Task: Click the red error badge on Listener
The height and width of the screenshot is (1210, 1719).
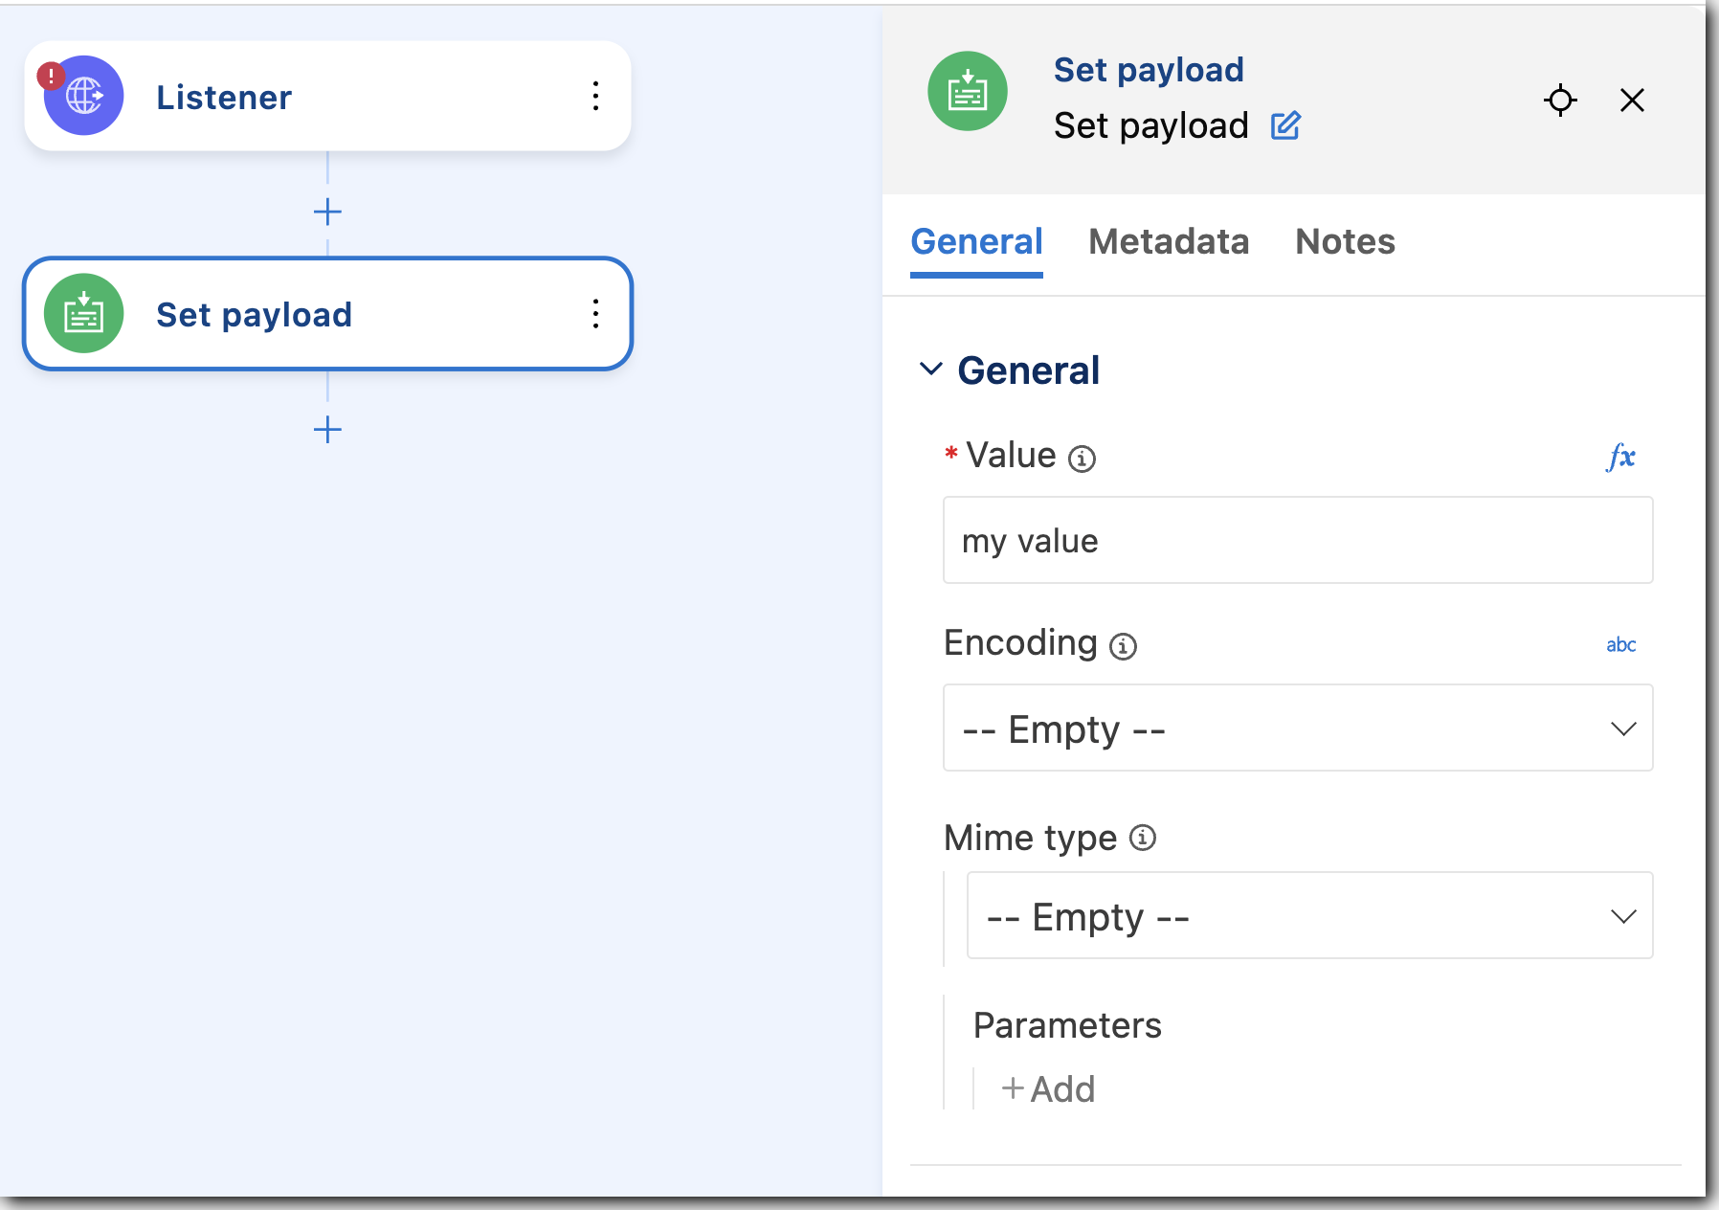Action: tap(51, 75)
